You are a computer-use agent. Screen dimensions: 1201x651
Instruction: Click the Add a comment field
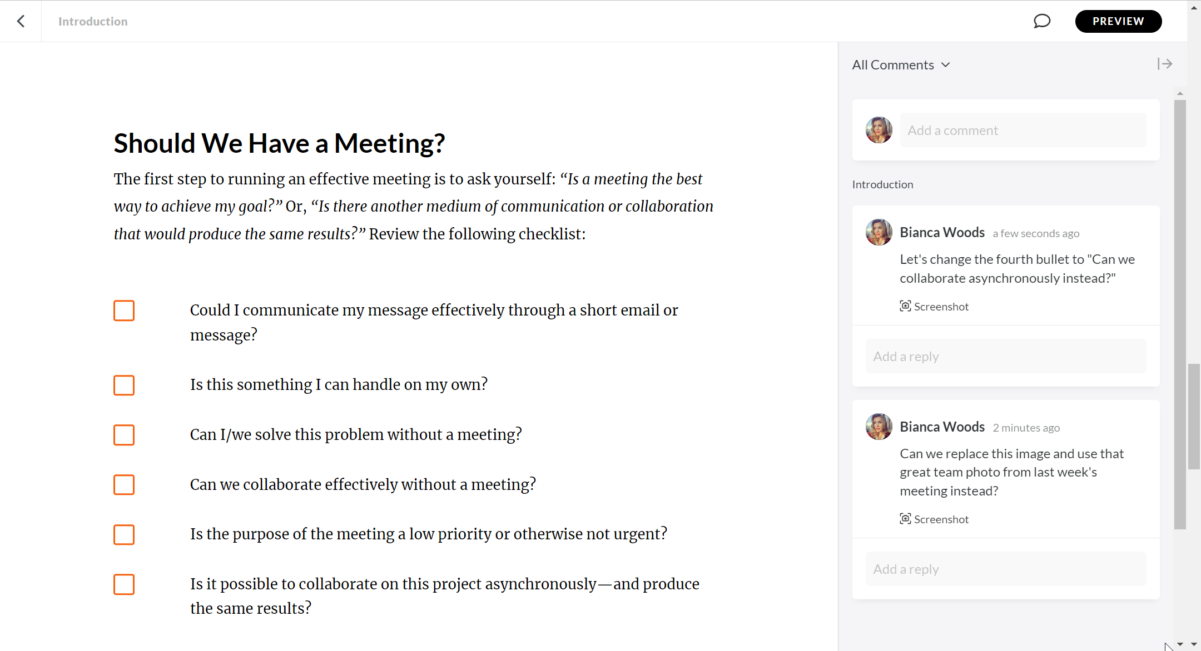coord(1022,129)
